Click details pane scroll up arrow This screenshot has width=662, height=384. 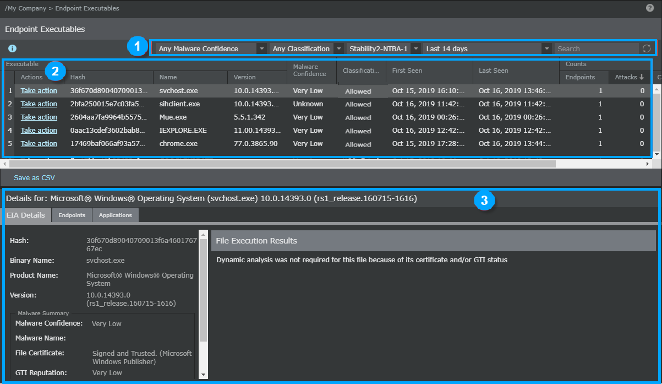coord(204,234)
